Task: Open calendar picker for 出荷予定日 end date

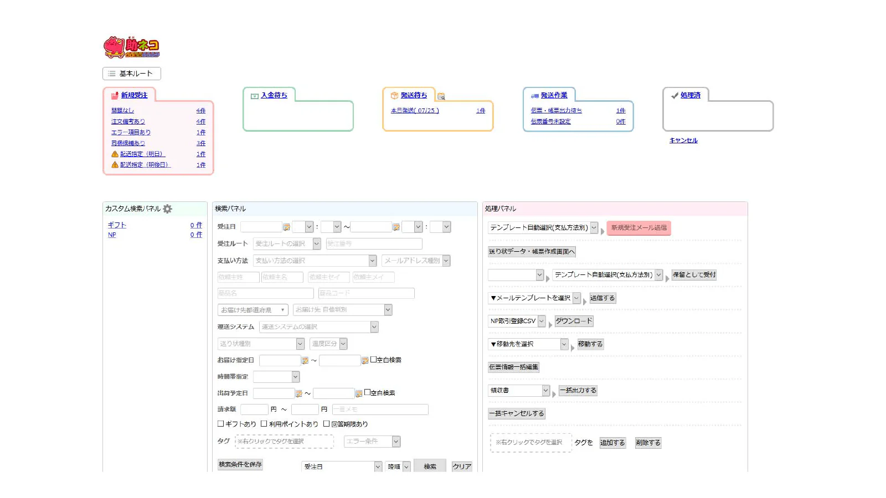Action: (x=359, y=393)
